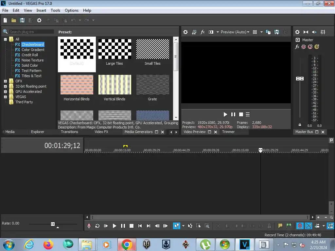Select the Selection Edit tool

(x=198, y=226)
